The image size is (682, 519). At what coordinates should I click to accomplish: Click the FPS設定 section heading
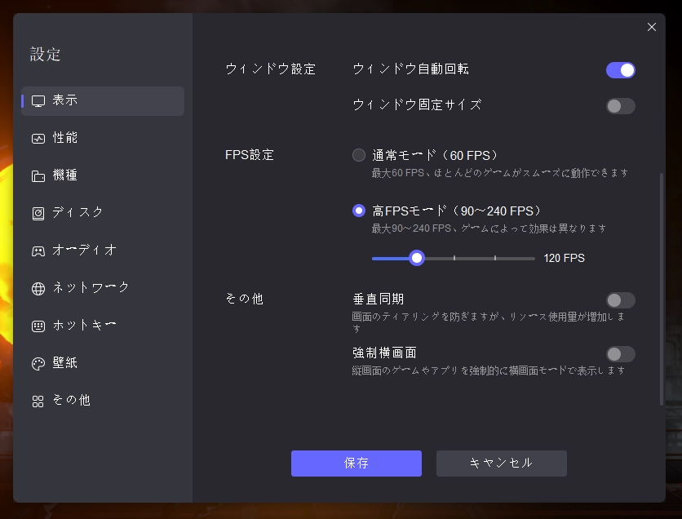point(250,155)
